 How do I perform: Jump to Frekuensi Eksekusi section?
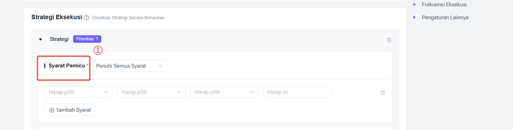point(444,4)
